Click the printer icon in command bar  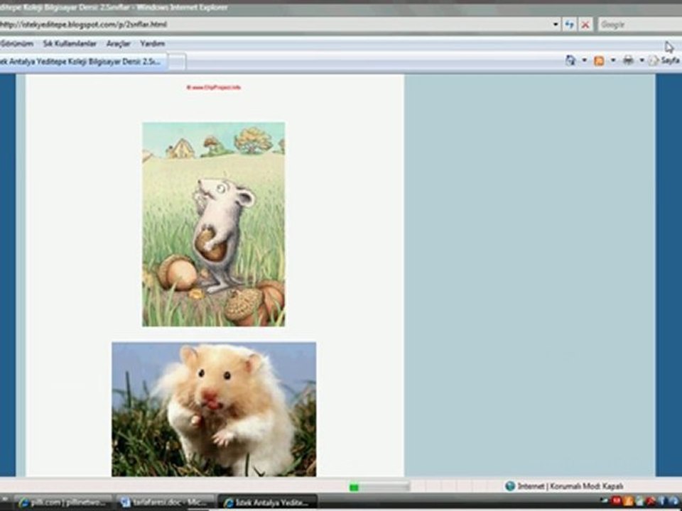(628, 60)
